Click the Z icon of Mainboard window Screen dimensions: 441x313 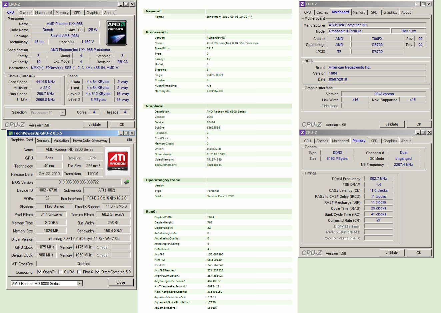coord(302,4)
